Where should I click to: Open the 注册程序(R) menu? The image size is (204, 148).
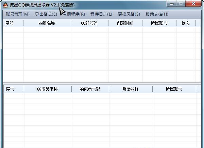[x=74, y=14]
